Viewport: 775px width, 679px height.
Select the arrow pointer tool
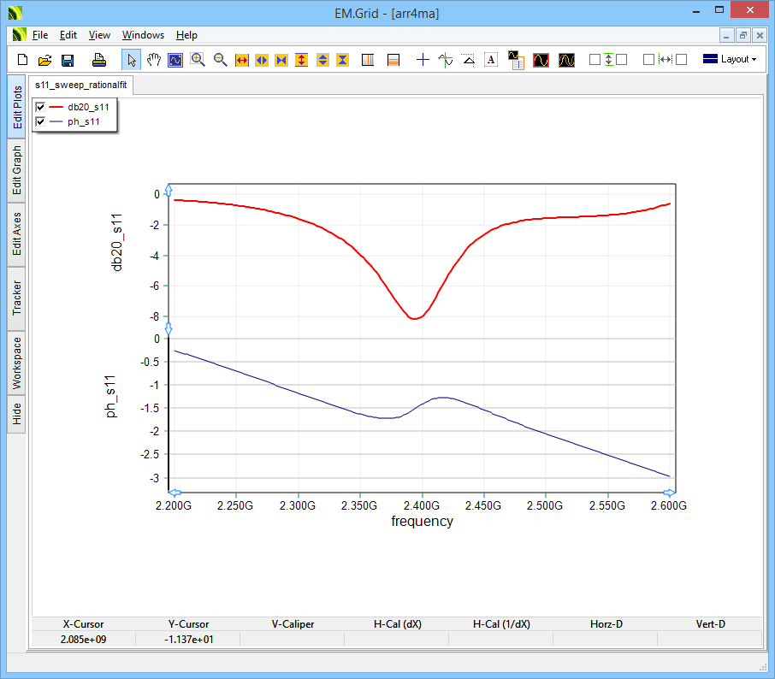(x=132, y=60)
